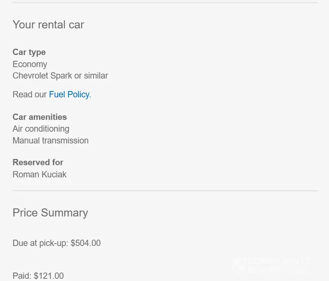Viewport: 329px width, 281px height.
Task: Click the 'Car type' label
Action: 29,52
